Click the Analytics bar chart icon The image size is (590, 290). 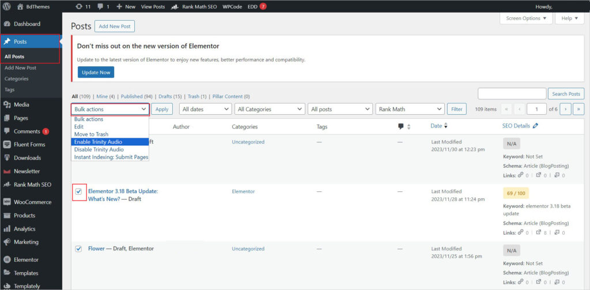[7, 229]
